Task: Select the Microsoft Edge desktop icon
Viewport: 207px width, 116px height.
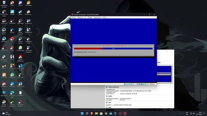Action: click(x=12, y=94)
